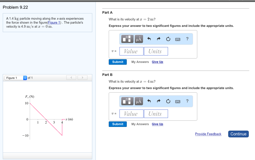Click the previous figure arrow button

(x=71, y=77)
